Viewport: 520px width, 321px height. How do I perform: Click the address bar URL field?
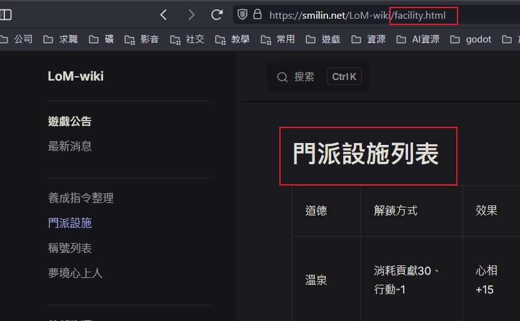click(350, 15)
